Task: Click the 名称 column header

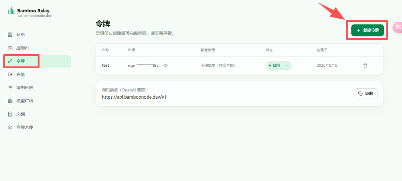Action: point(105,50)
